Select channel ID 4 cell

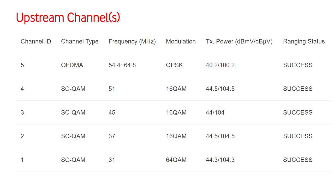22,89
